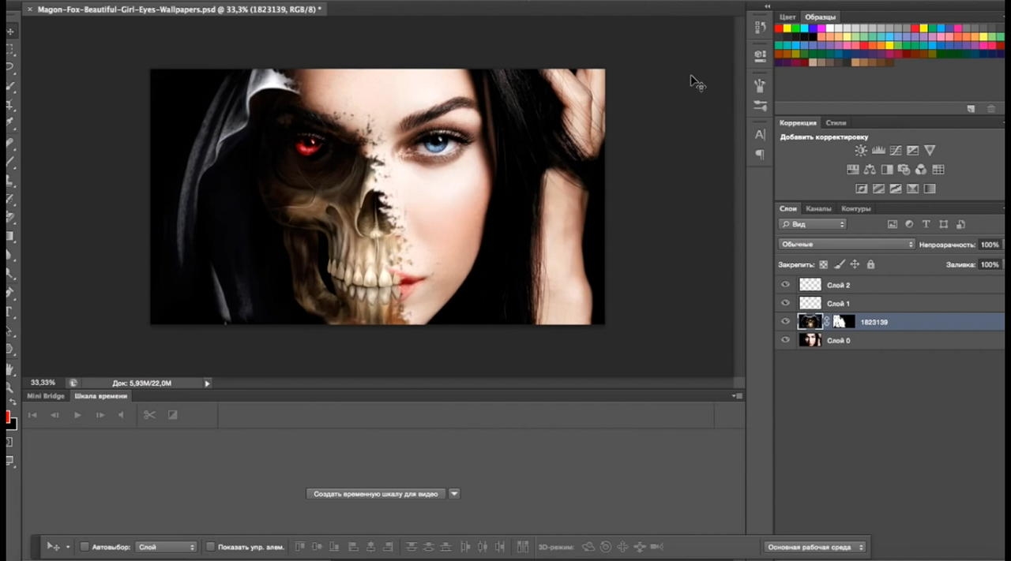
Task: Enable Автовыбор checkbox
Action: 85,547
